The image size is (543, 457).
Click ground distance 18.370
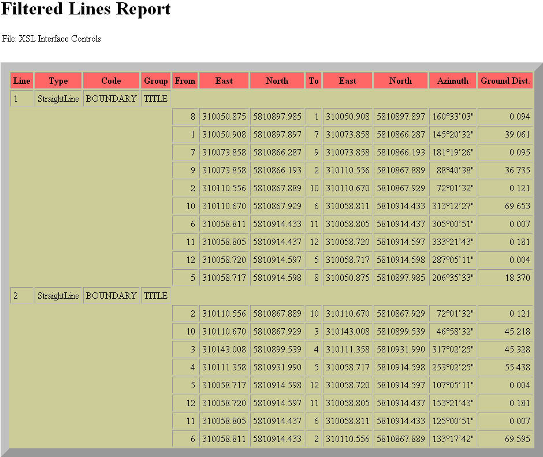tap(505, 278)
